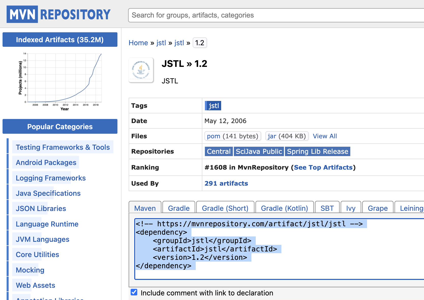Toggle Include comment with link checkbox

point(134,292)
